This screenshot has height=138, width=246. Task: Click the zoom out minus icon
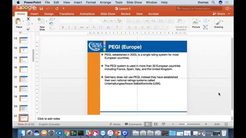(173, 124)
